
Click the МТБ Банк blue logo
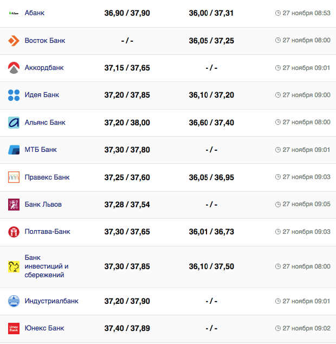[14, 150]
